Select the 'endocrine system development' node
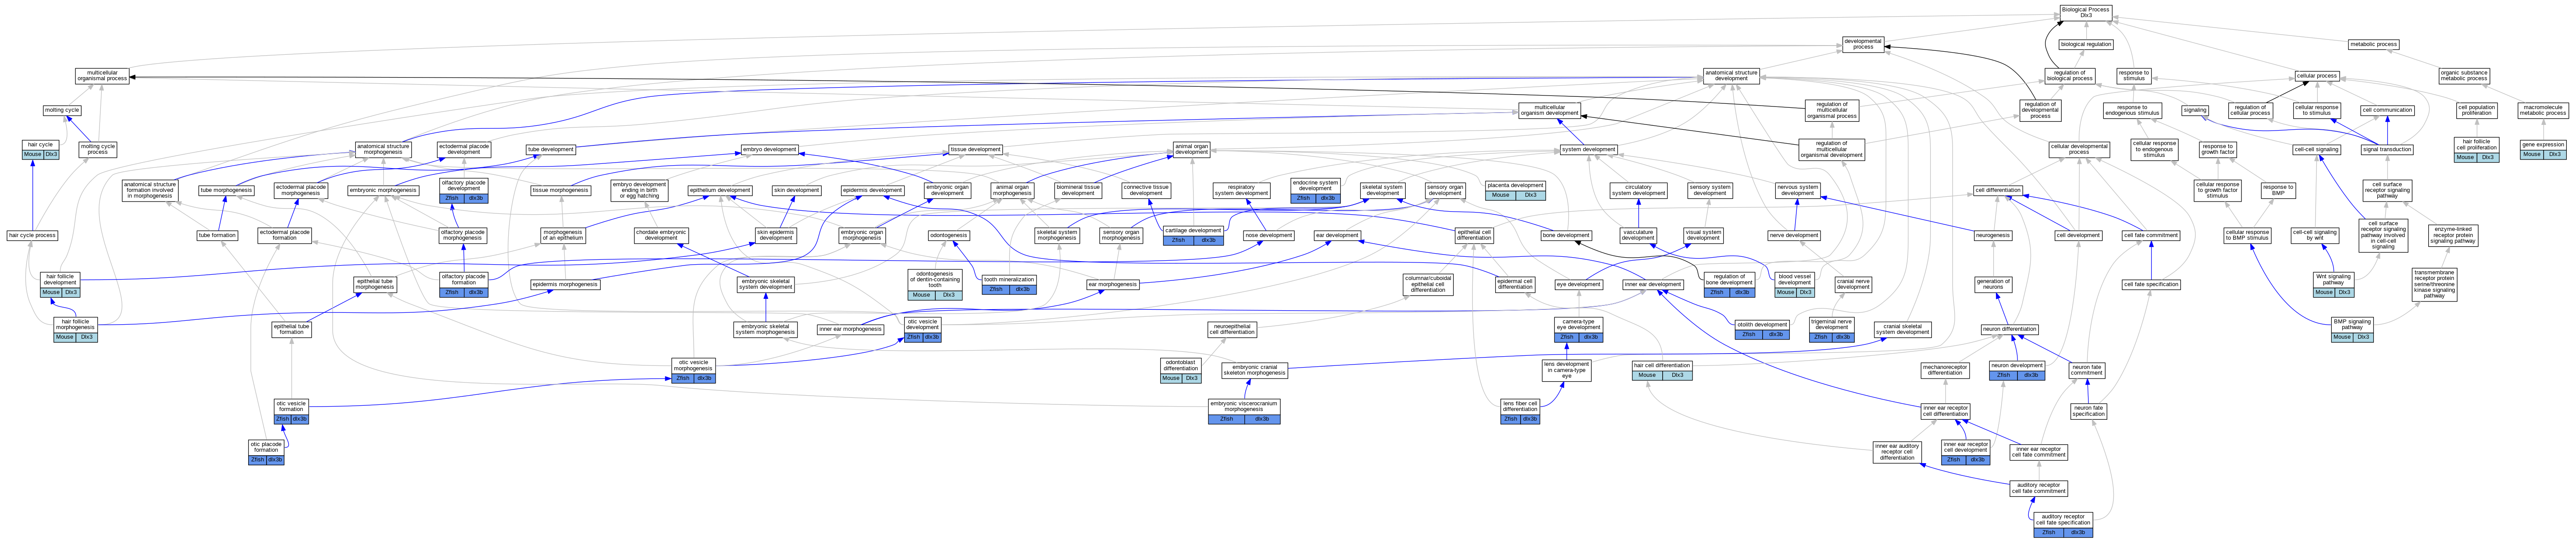 coord(1315,190)
